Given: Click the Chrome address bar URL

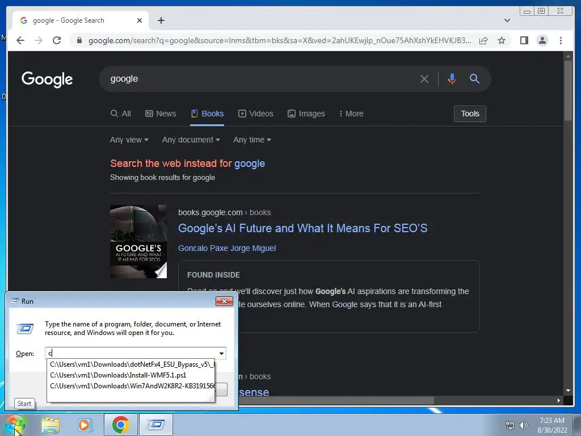Looking at the screenshot, I should click(280, 40).
